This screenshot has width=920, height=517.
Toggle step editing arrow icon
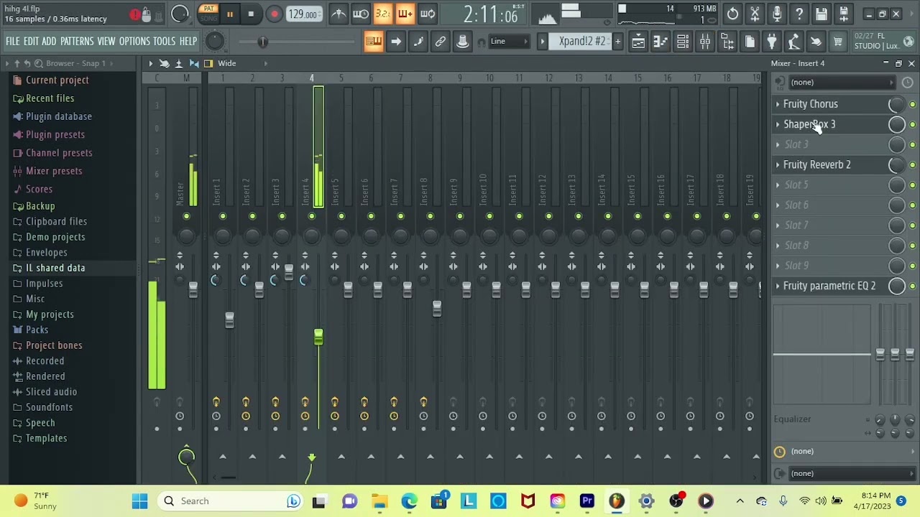396,42
